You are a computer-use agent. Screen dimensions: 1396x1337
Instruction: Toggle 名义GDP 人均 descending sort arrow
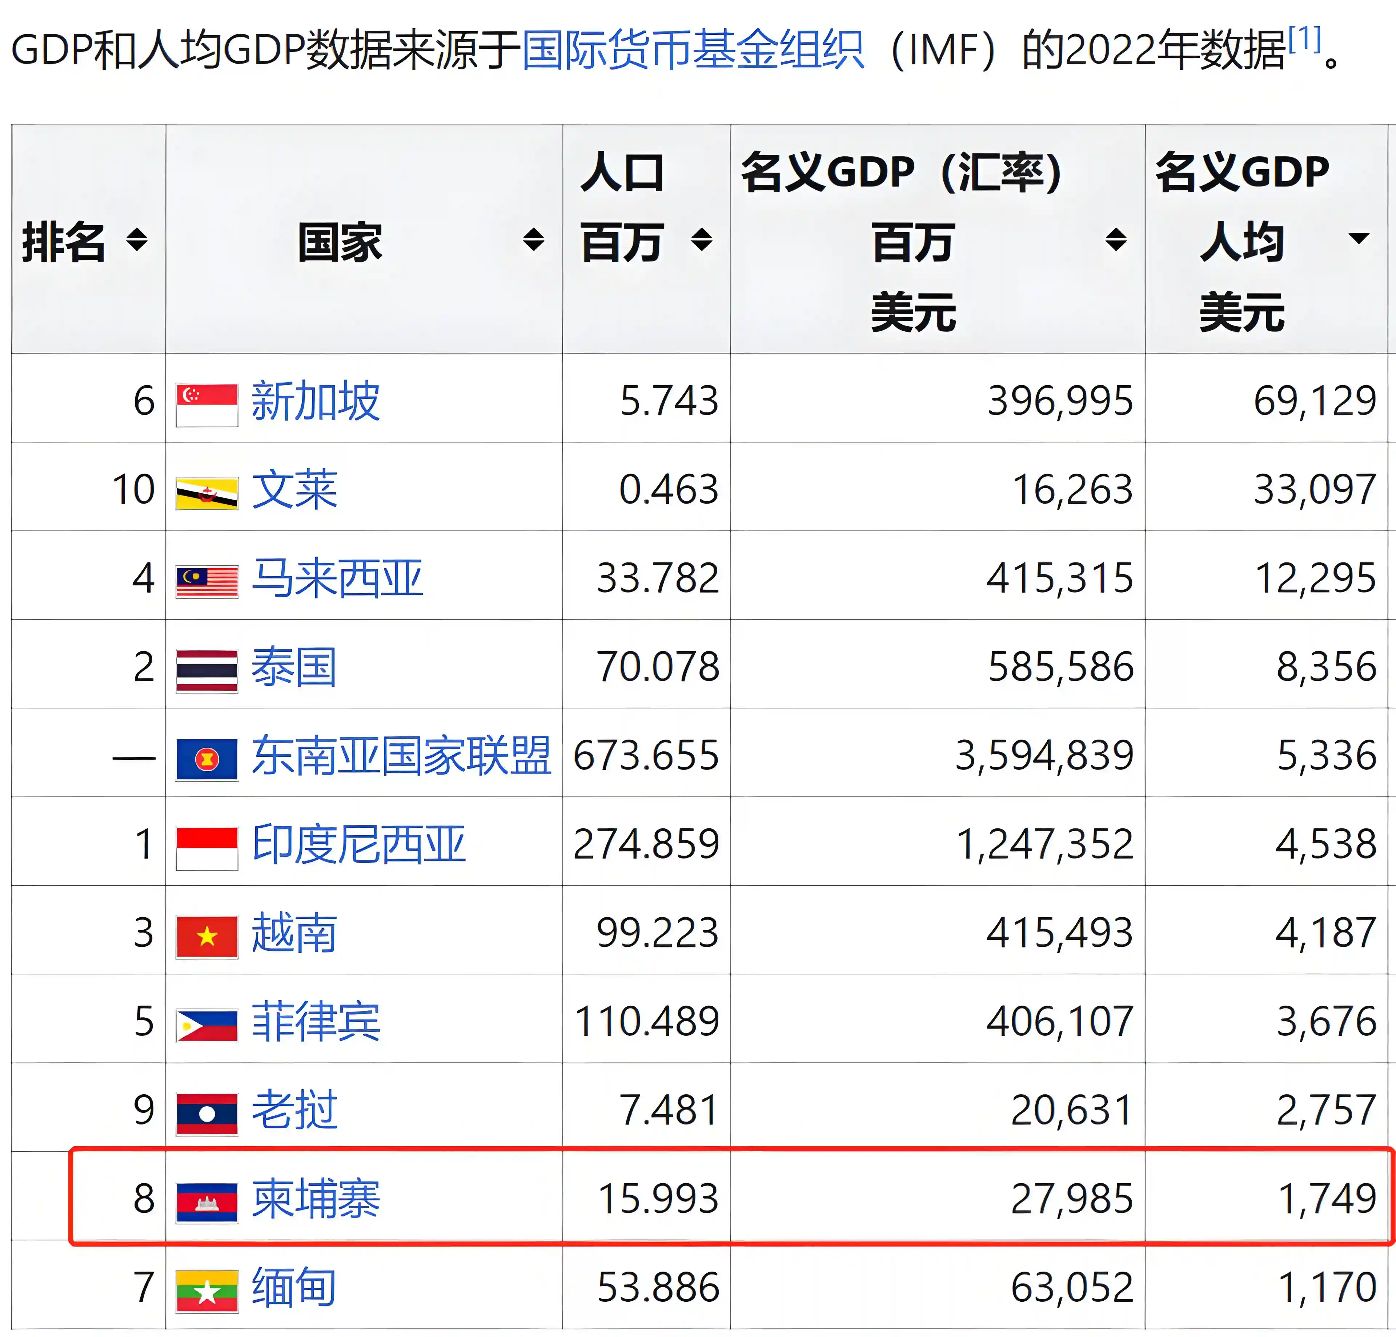pyautogui.click(x=1358, y=238)
